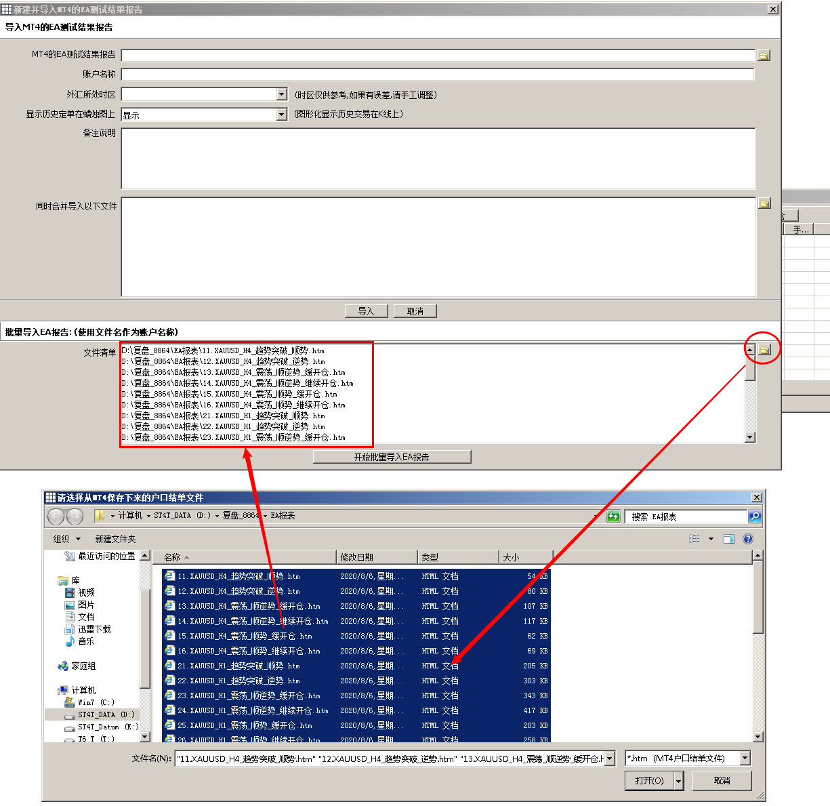830x806 pixels.
Task: Click 新建文件夹 in the file dialog toolbar
Action: coord(115,539)
